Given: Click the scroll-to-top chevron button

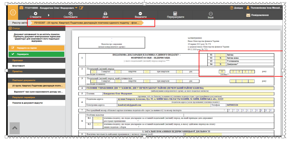Looking at the screenshot, I should tap(15, 128).
